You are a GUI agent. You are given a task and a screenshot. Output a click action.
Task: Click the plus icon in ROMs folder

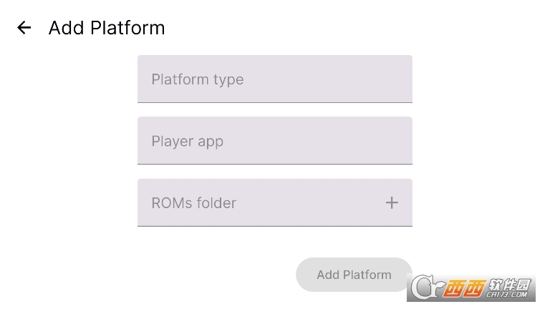392,203
